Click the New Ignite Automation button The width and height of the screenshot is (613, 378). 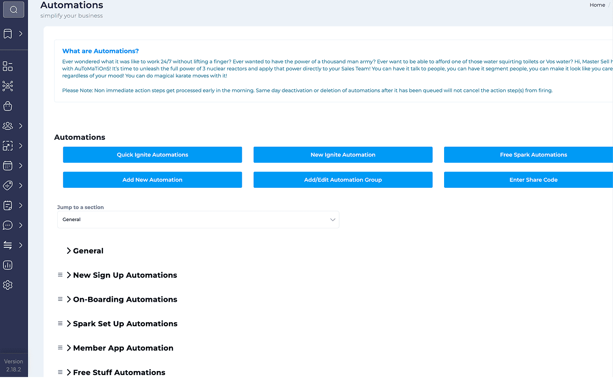[x=343, y=155]
